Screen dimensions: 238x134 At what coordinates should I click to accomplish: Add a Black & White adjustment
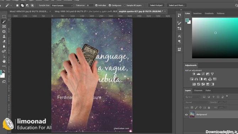[x=201, y=79]
